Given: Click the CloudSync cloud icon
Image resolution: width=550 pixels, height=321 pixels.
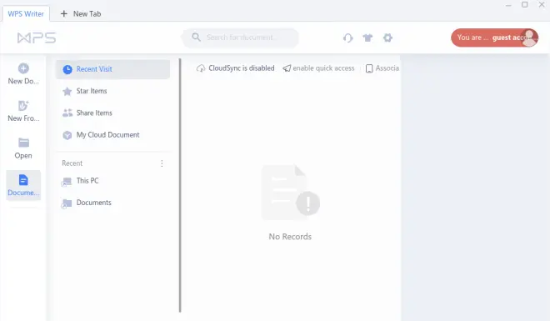Looking at the screenshot, I should [201, 68].
